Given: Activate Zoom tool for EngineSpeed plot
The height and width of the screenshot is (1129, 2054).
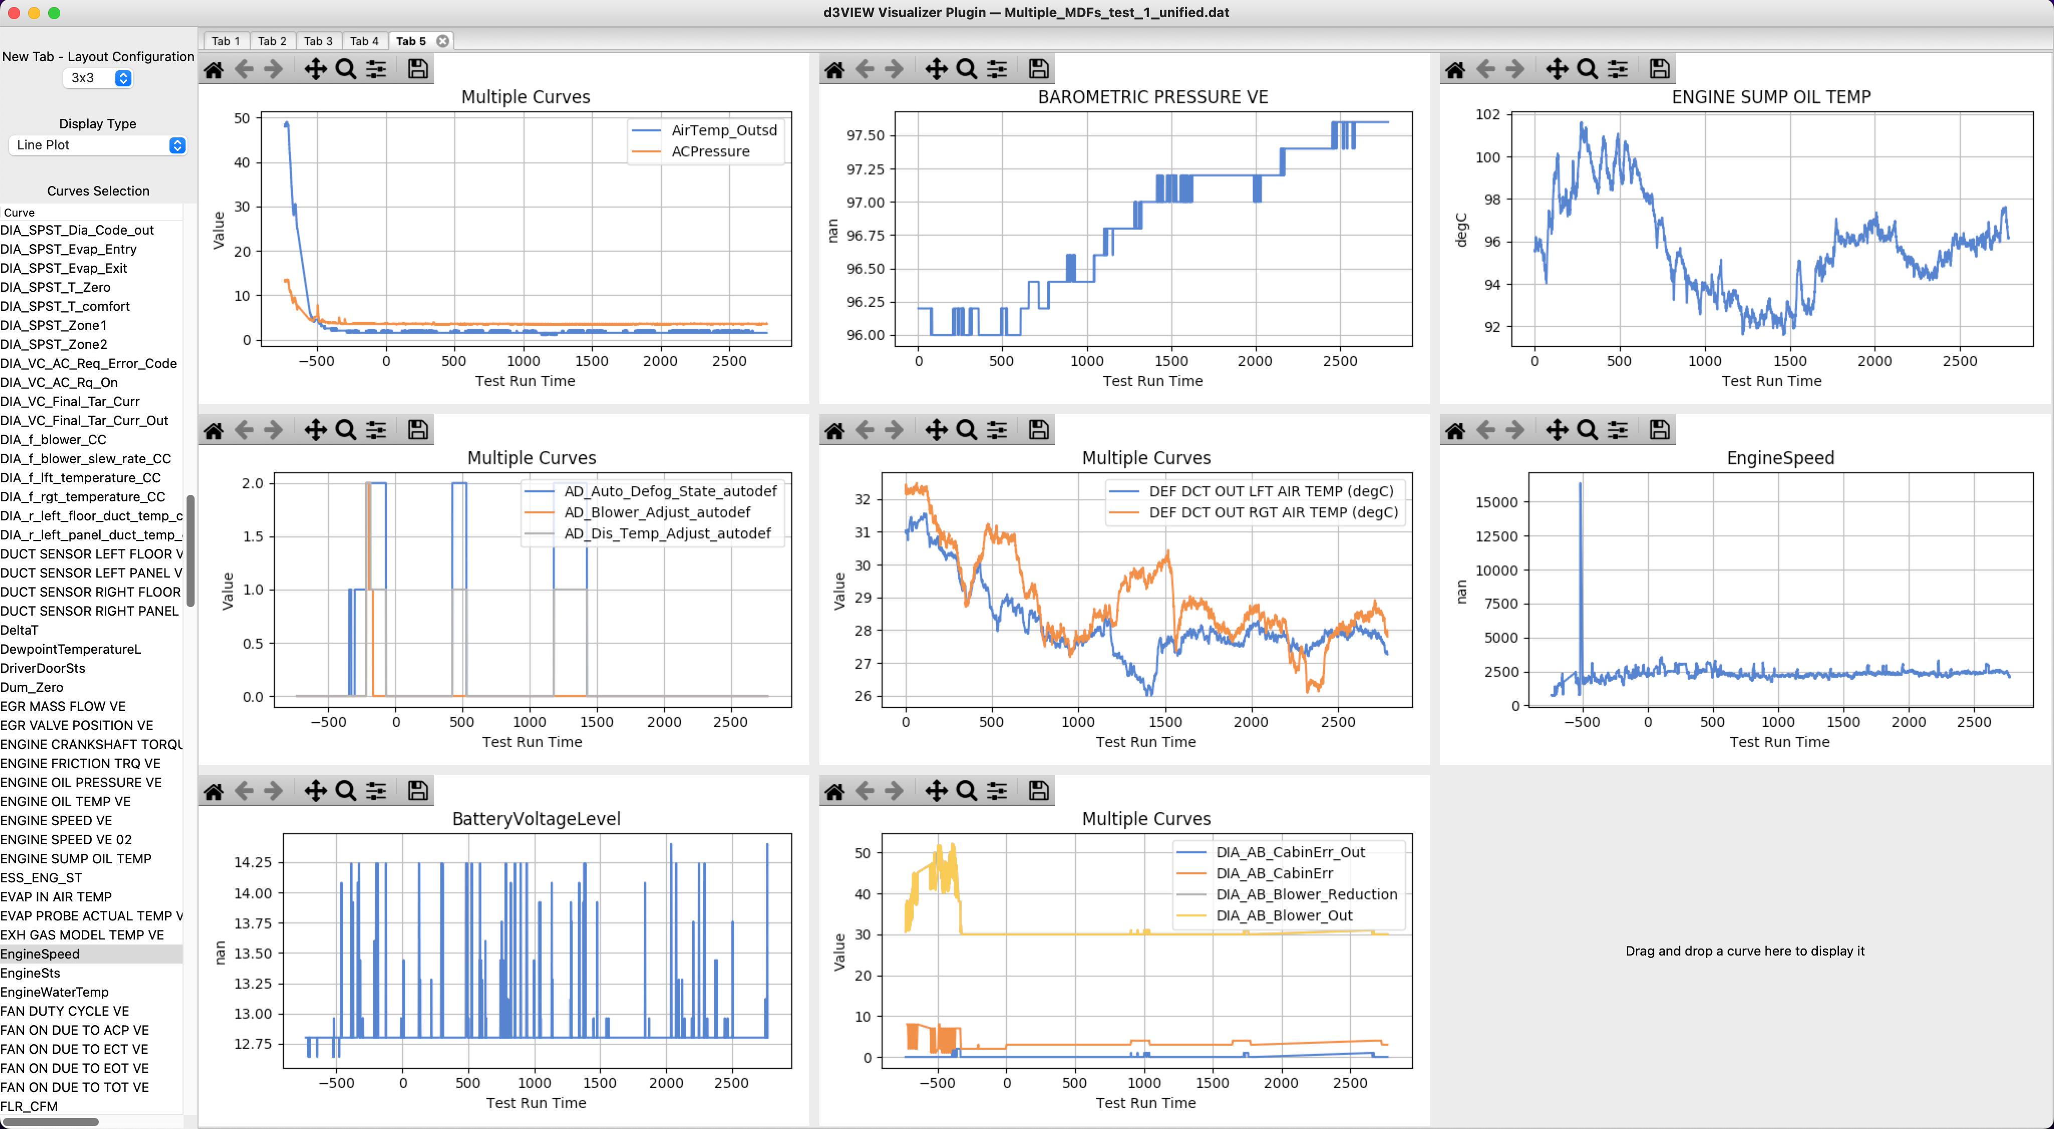Looking at the screenshot, I should coord(1587,431).
